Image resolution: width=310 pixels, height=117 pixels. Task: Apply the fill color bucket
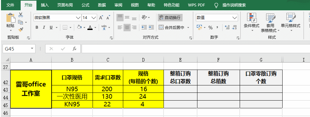click(x=79, y=27)
